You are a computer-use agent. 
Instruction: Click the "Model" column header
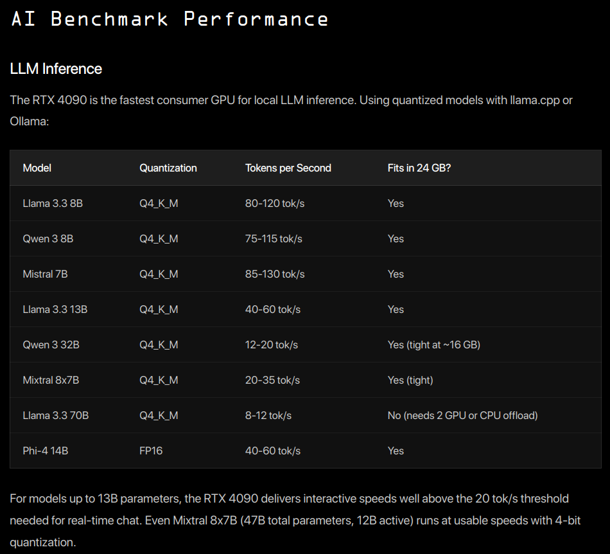click(37, 168)
